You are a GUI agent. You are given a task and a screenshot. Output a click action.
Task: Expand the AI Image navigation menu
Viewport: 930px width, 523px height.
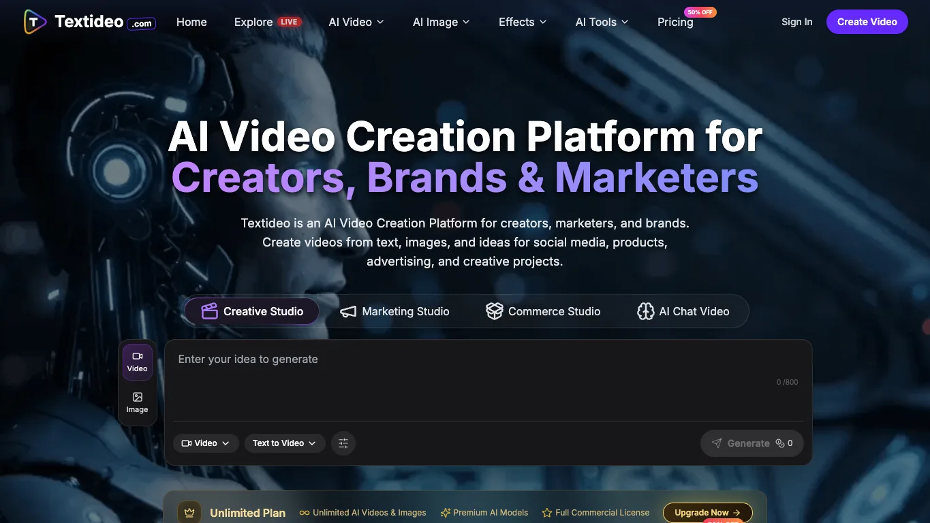(441, 22)
